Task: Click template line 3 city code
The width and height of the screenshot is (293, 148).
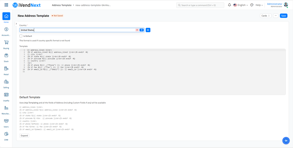Action: pos(35,54)
